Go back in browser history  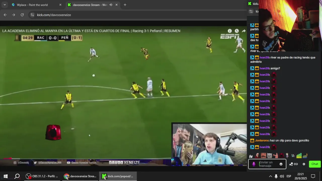pos(5,15)
